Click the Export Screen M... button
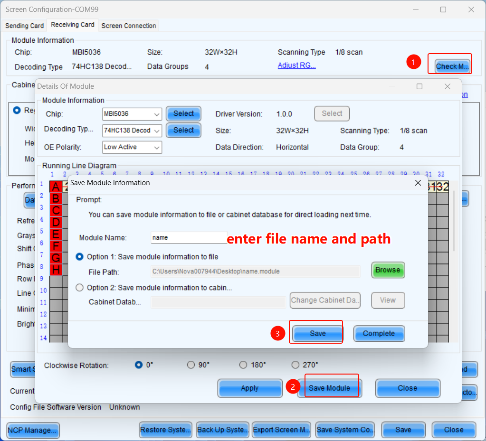This screenshot has height=441, width=486. click(x=281, y=430)
